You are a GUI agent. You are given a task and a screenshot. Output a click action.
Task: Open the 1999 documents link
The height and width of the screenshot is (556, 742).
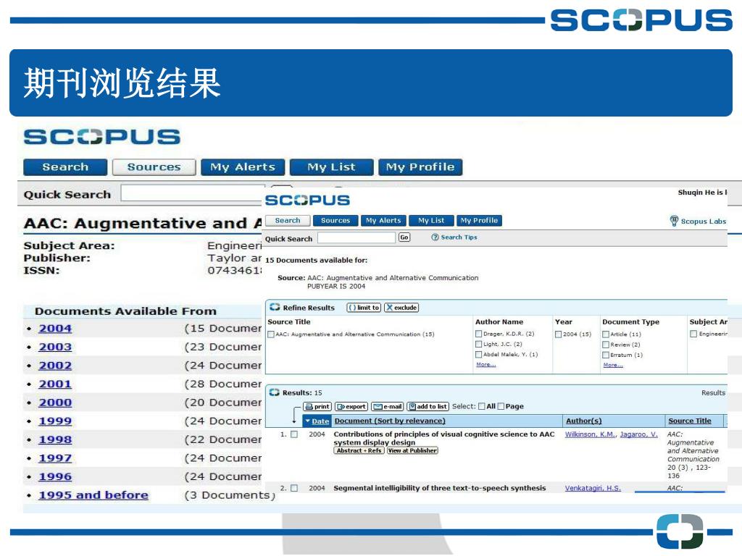[55, 421]
